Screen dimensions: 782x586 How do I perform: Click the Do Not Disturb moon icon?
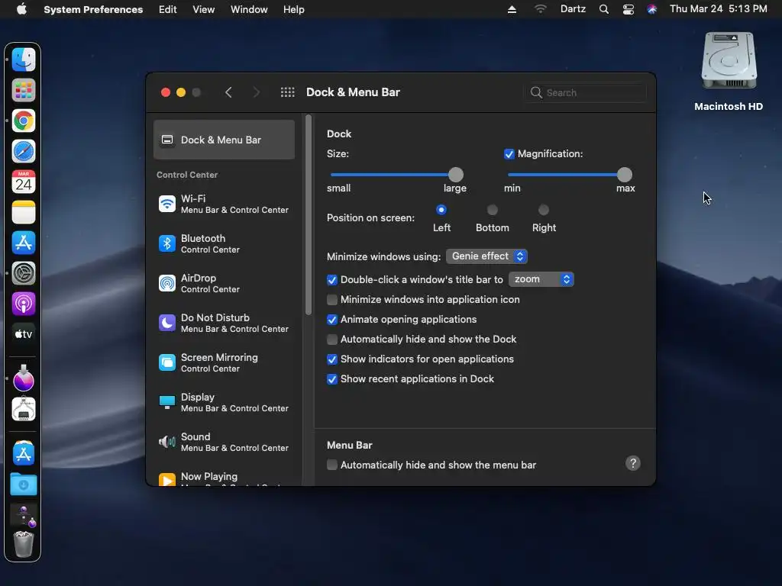click(x=167, y=323)
